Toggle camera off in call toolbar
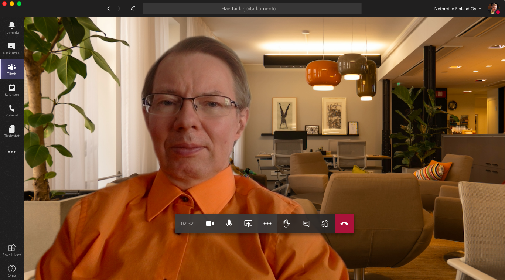Image resolution: width=505 pixels, height=280 pixels. point(210,223)
